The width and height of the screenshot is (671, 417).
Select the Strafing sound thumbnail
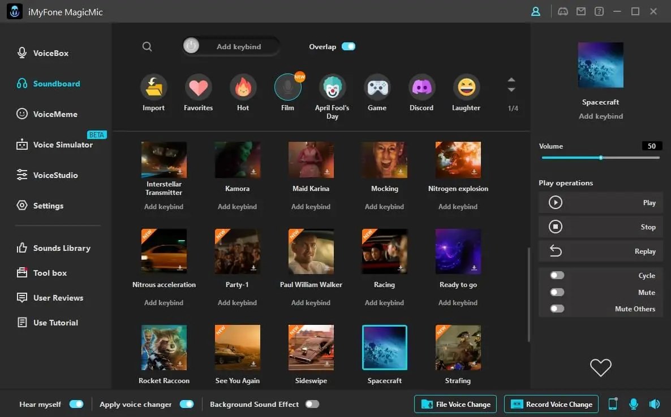[458, 347]
